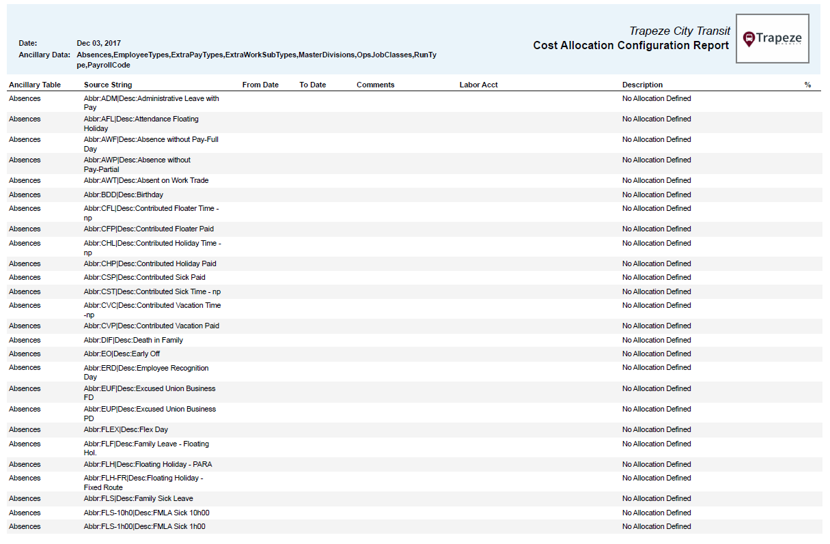Click the Trapeze bus emblem inside the logo
Viewport: 830px width, 544px height.
point(750,38)
